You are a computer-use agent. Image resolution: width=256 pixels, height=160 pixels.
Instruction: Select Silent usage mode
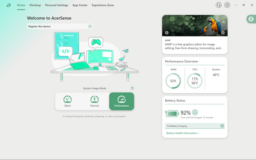pos(68,101)
